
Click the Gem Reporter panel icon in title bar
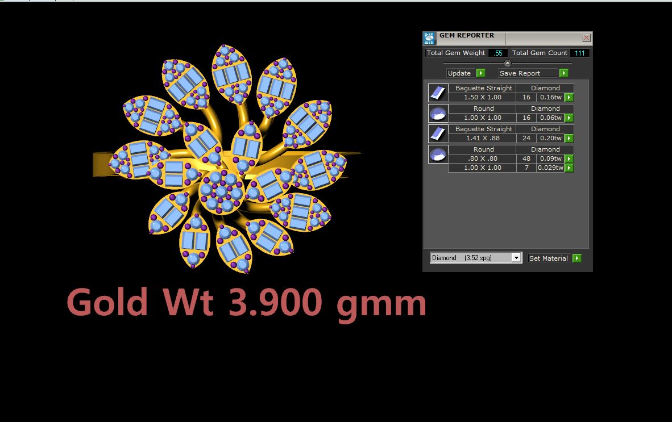tap(429, 38)
